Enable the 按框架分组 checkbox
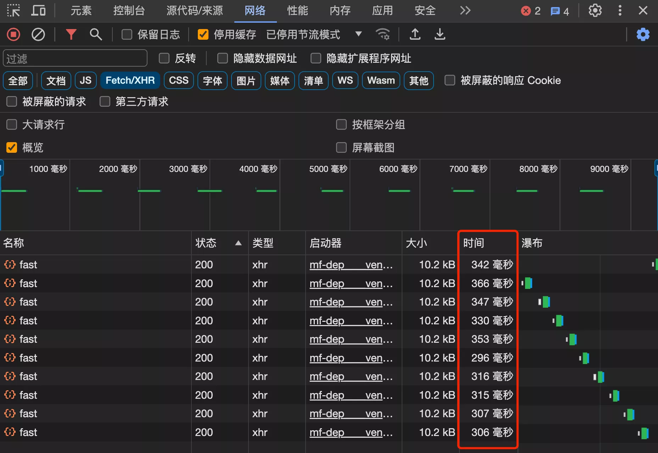This screenshot has height=453, width=658. click(x=341, y=124)
